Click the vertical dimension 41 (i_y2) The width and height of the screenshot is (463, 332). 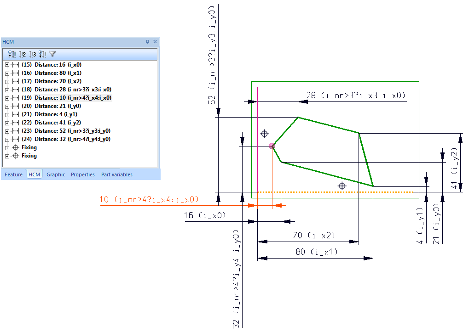click(x=455, y=168)
